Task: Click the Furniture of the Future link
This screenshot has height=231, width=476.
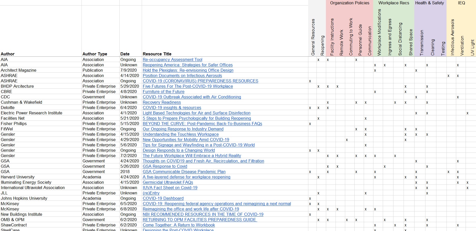Action: click(164, 91)
